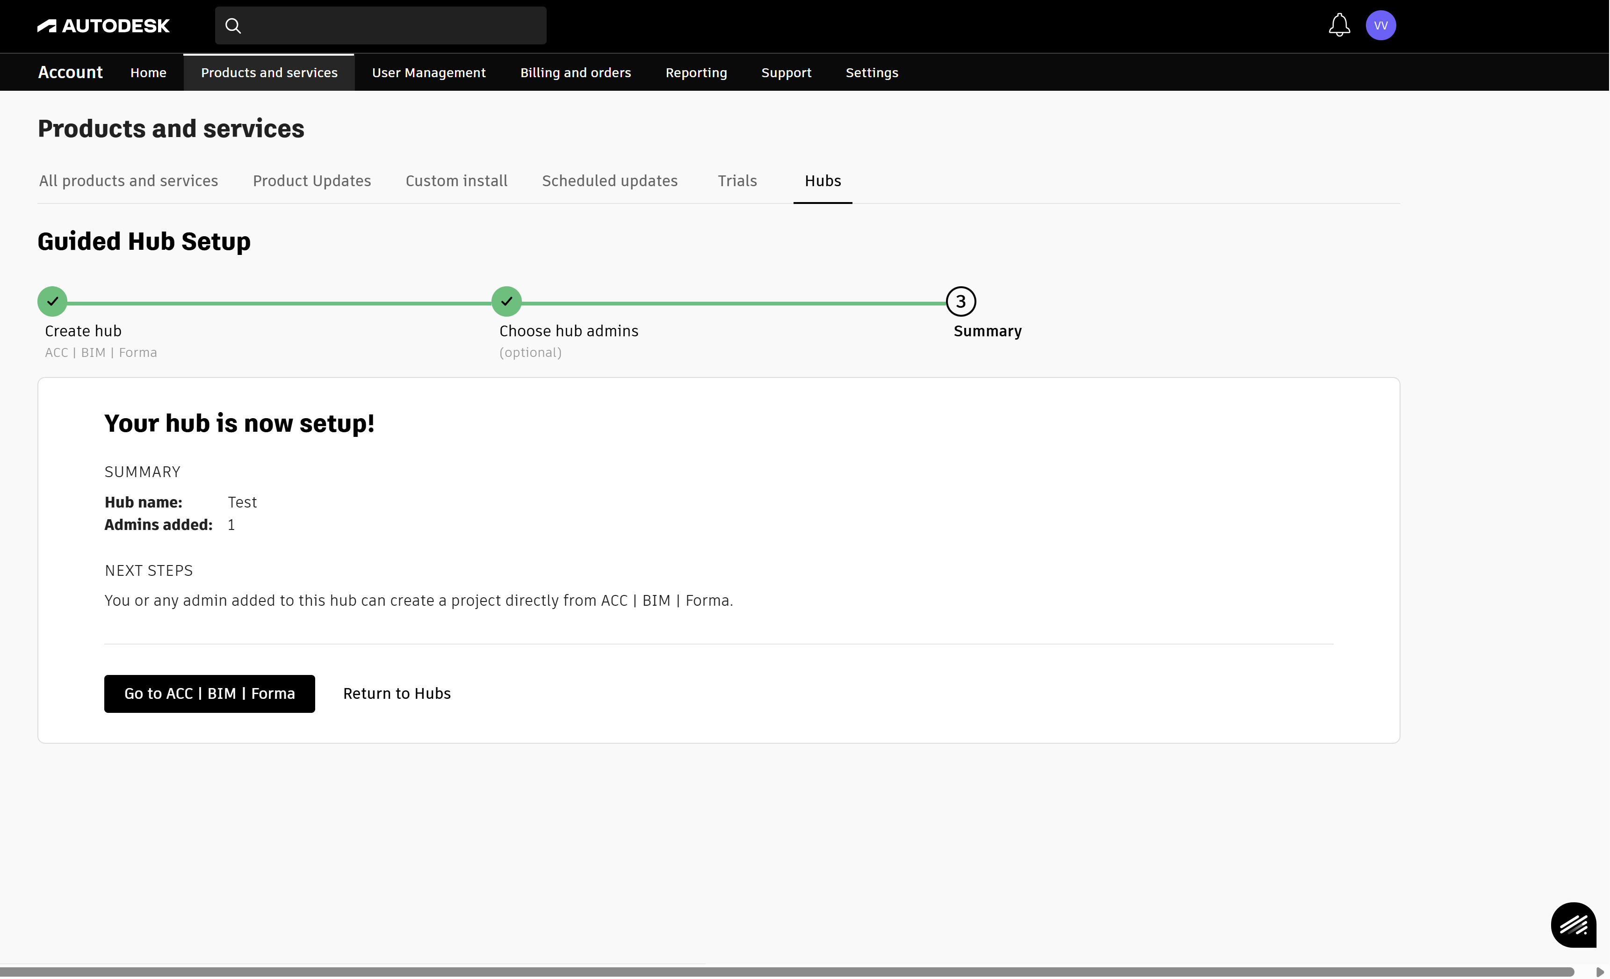
Task: Click the Choose hub admins checkmark
Action: pos(506,301)
